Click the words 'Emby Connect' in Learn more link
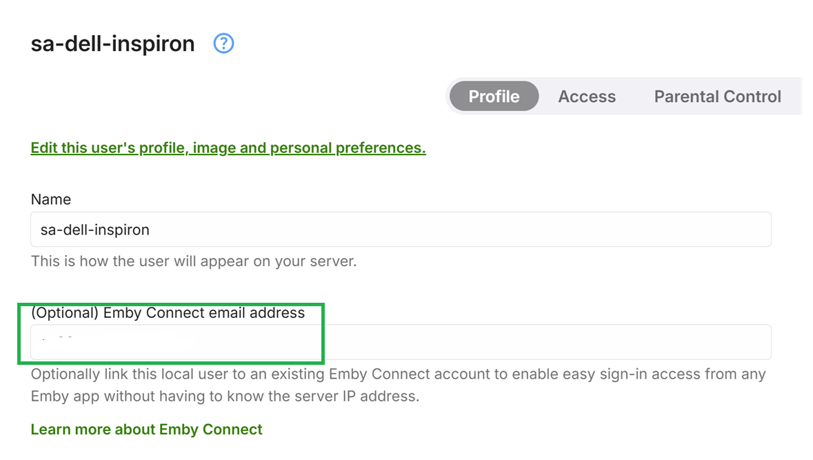The image size is (813, 460). [x=211, y=429]
